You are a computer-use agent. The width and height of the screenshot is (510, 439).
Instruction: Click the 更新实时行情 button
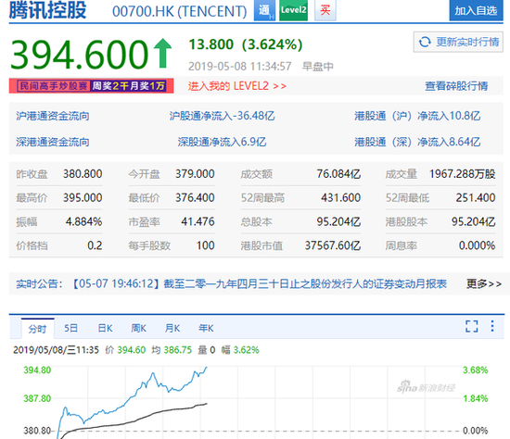tap(458, 42)
